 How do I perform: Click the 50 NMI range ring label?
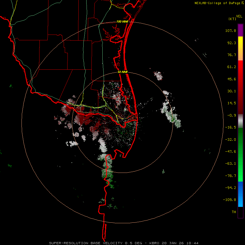click(122, 72)
